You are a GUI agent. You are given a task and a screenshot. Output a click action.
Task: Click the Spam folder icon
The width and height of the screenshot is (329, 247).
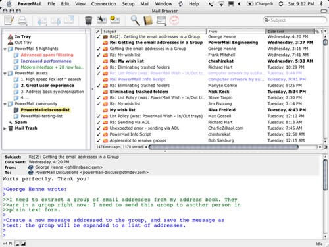pyautogui.click(x=11, y=123)
